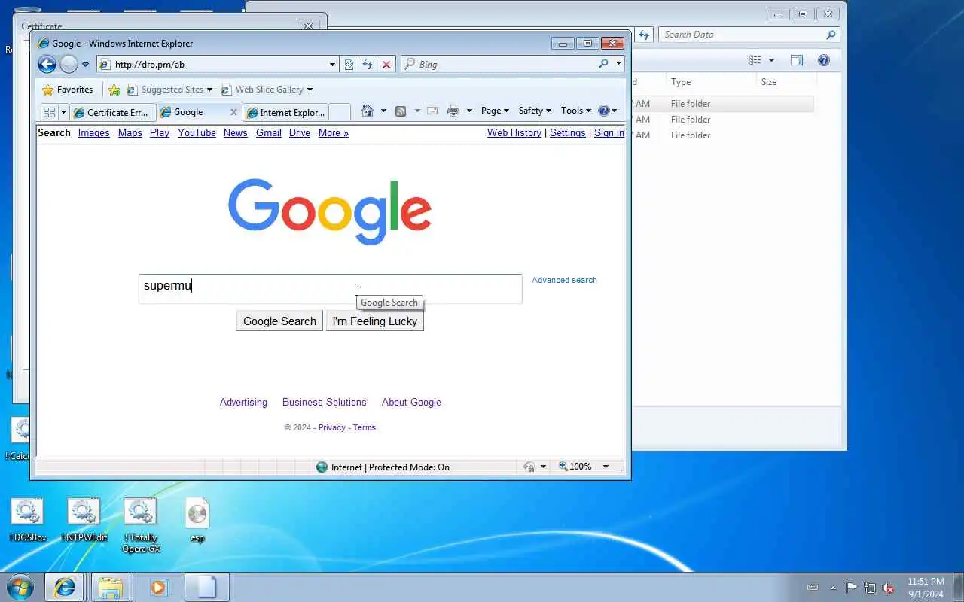The height and width of the screenshot is (602, 964).
Task: Click Explorer's refresh button beside the search box
Action: click(644, 35)
